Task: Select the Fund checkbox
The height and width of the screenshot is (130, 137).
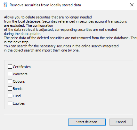Action: pyautogui.click(x=10, y=96)
